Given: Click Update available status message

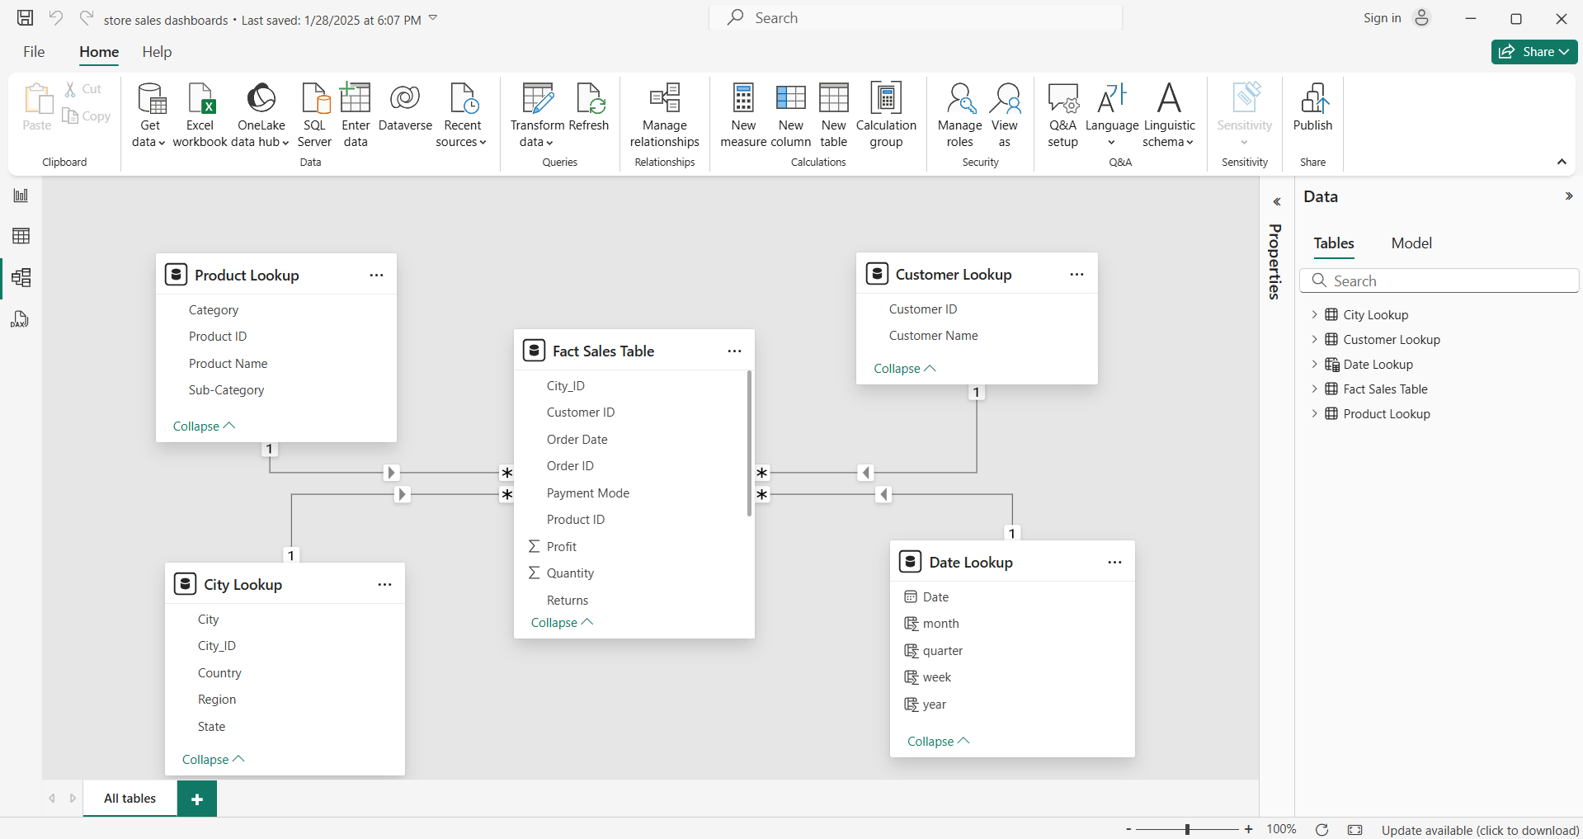Looking at the screenshot, I should [1480, 830].
